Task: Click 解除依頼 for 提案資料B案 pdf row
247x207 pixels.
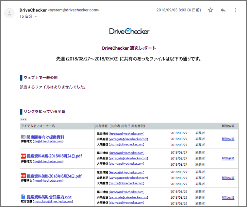Action: pyautogui.click(x=228, y=178)
